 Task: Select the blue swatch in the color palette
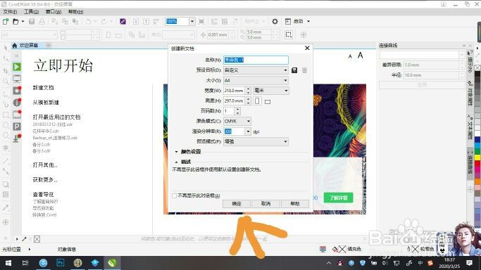point(477,141)
